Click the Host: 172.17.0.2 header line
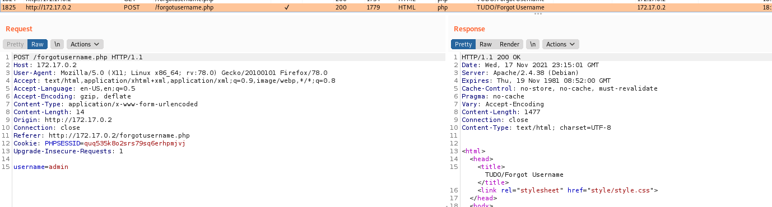The height and width of the screenshot is (207, 772). [45, 65]
